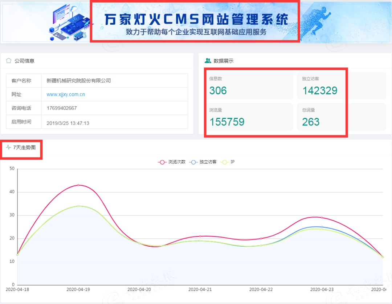Viewport: 392px width, 304px height.
Task: Open the www.xjjxy.com.cn website link
Action: [66, 94]
